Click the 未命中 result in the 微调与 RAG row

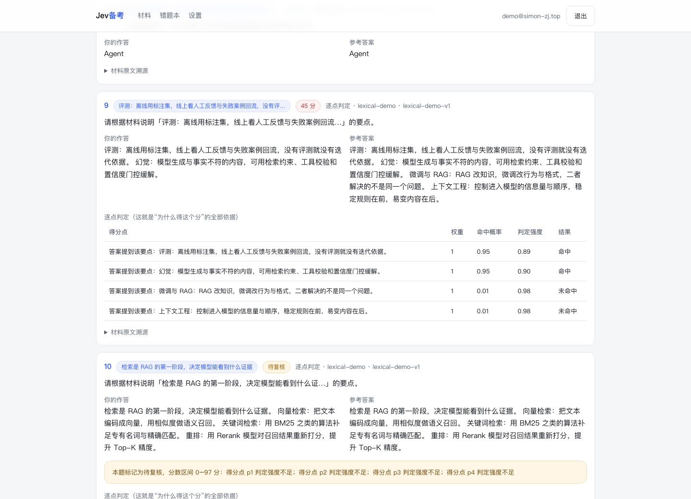tap(567, 291)
